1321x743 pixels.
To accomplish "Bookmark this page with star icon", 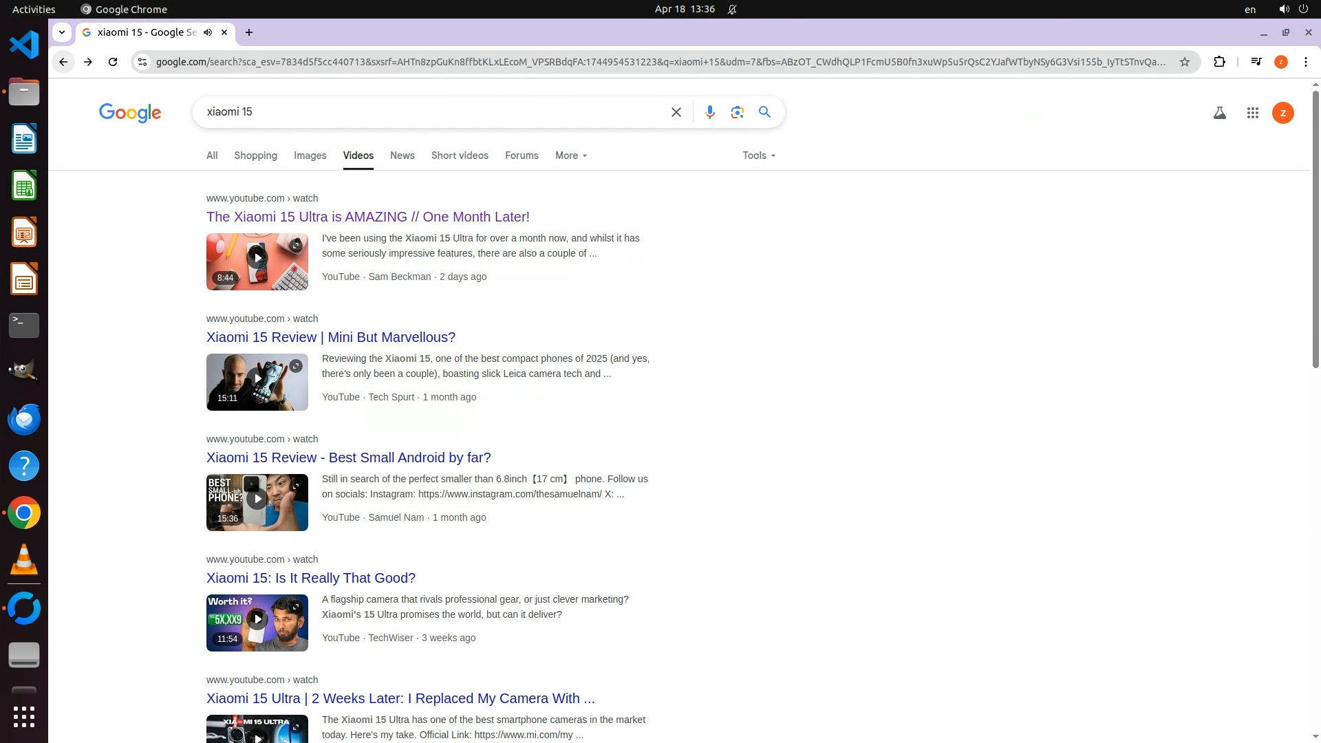I will 1184,62.
